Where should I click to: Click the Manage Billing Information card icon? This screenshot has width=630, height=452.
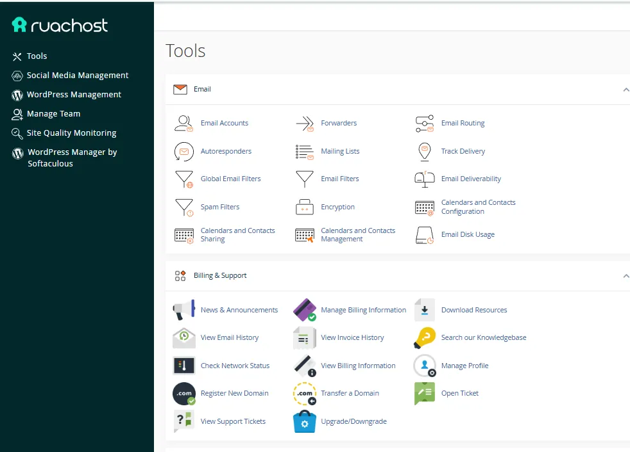pos(305,310)
